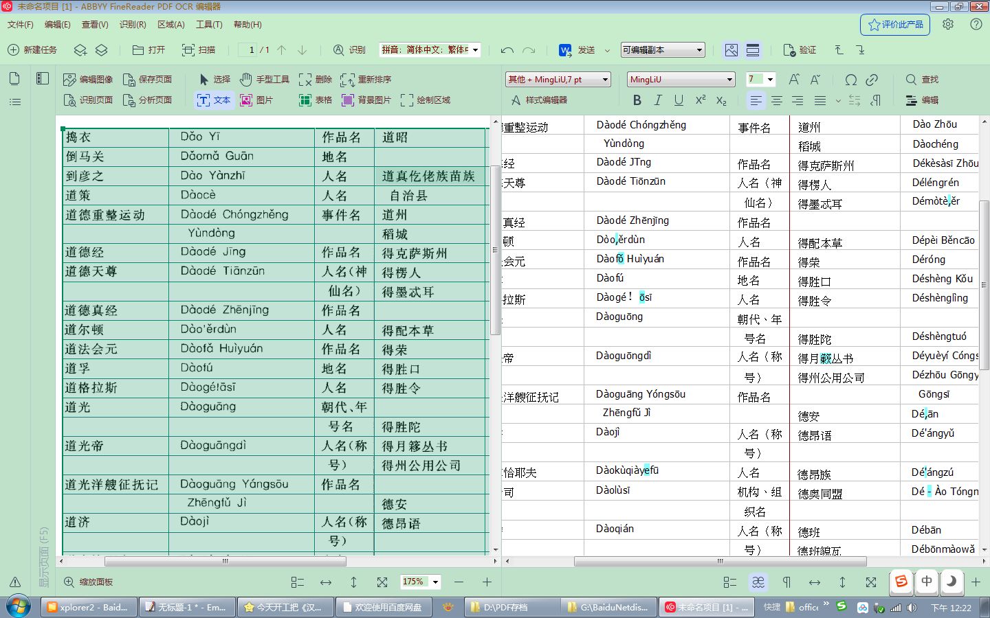Open the 工具(T) menu
Screen dimensions: 990x618
208,25
